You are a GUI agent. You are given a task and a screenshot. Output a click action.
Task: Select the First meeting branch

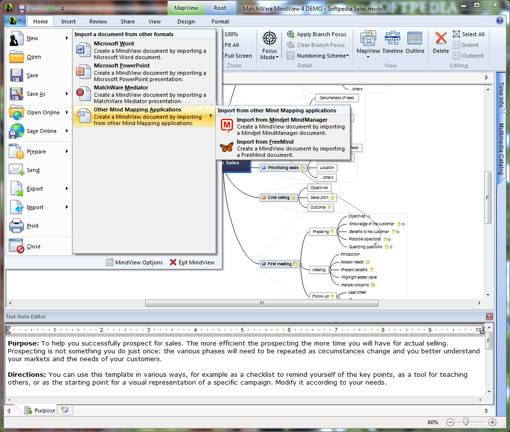pyautogui.click(x=279, y=264)
